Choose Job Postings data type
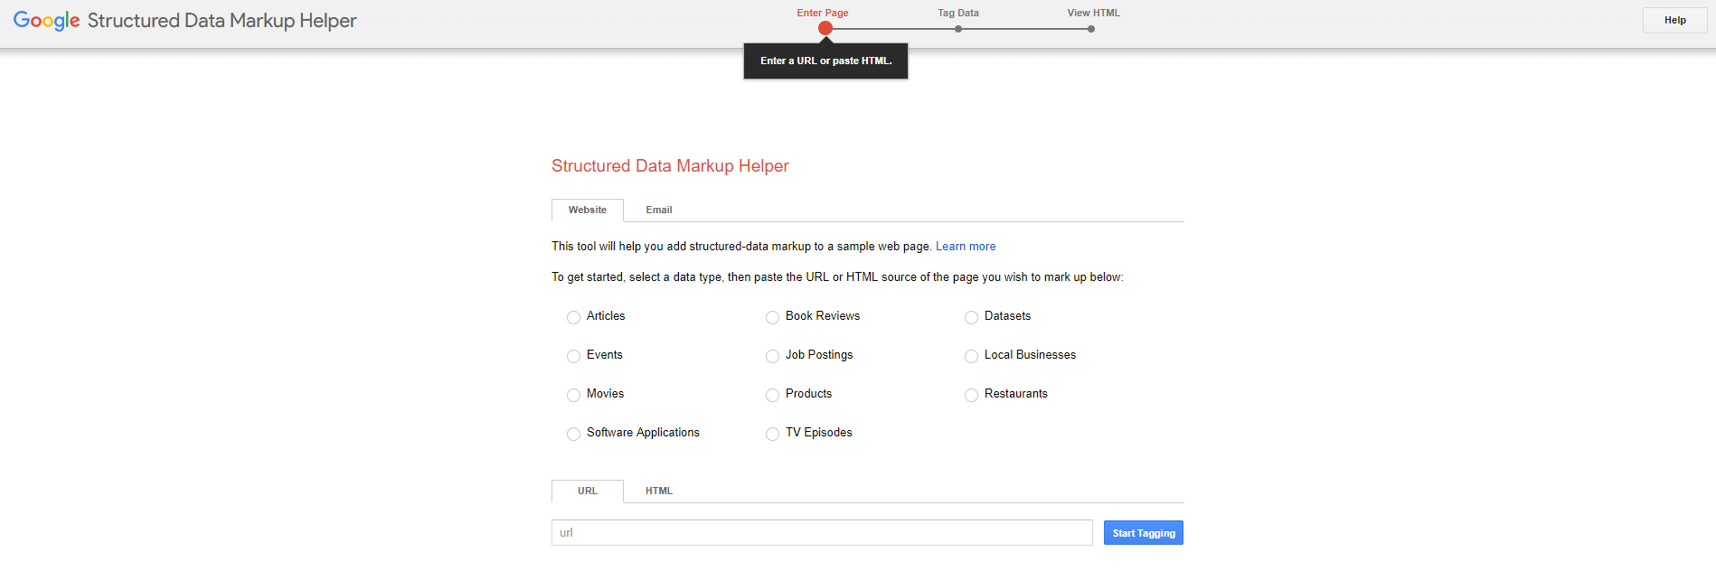Viewport: 1716px width, 571px height. pyautogui.click(x=772, y=356)
